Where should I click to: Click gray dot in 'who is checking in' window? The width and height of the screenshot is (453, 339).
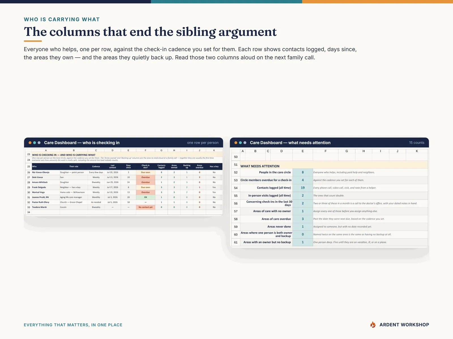[39, 143]
